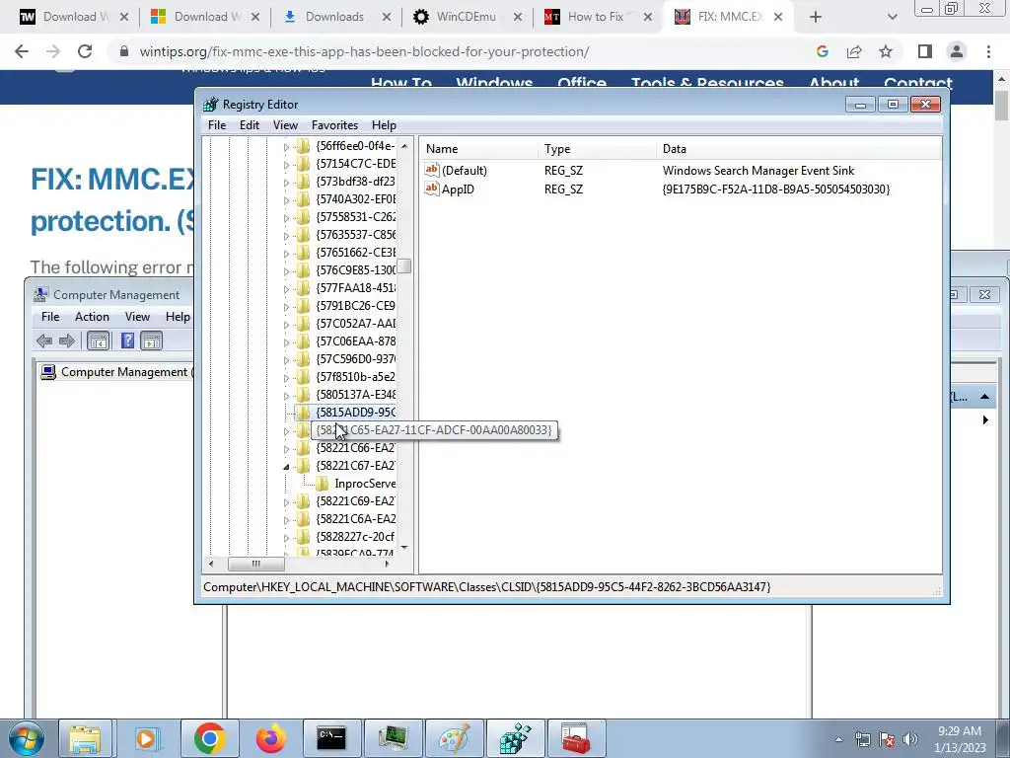Click Back arrow in Computer Management toolbar

pyautogui.click(x=44, y=341)
